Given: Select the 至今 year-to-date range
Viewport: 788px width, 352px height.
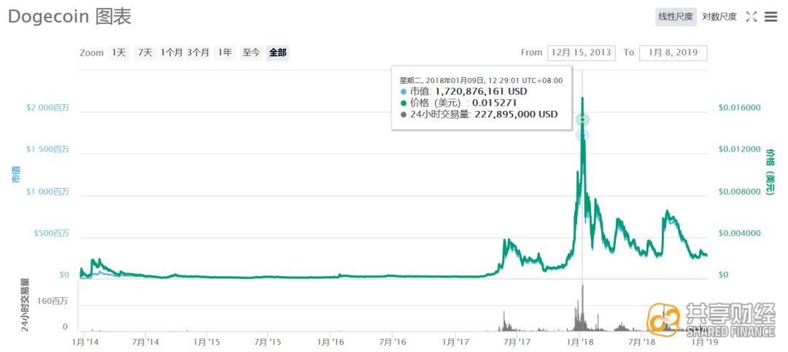Looking at the screenshot, I should click(x=251, y=52).
